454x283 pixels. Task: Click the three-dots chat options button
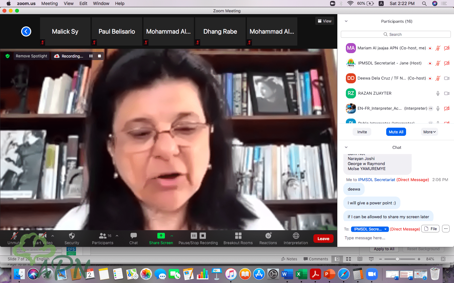[445, 229]
